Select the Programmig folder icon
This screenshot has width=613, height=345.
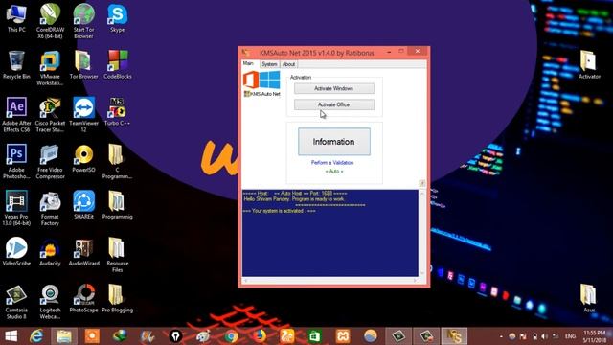[117, 205]
